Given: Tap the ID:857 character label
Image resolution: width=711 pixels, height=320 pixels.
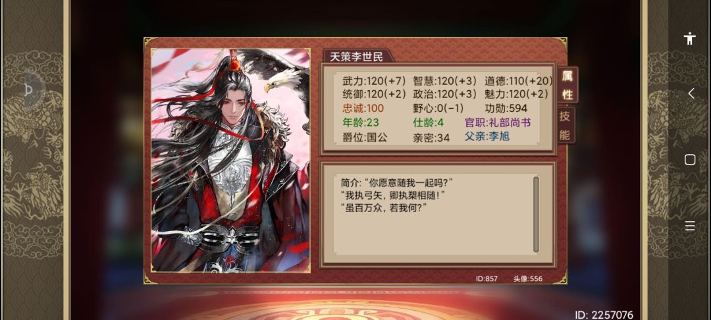Looking at the screenshot, I should click(x=487, y=279).
